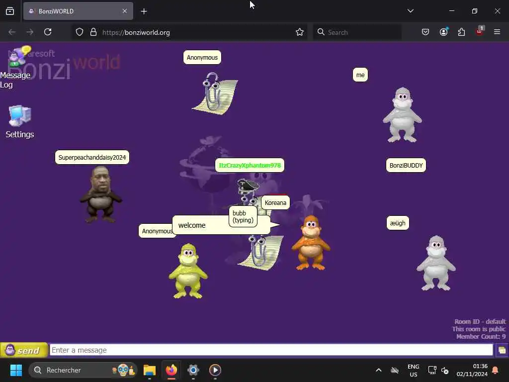Click the bubb (typing) name tag

(243, 216)
